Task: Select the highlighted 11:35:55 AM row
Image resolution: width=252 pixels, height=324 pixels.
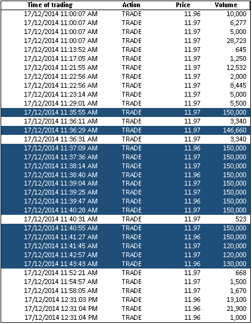Action: pyautogui.click(x=126, y=112)
